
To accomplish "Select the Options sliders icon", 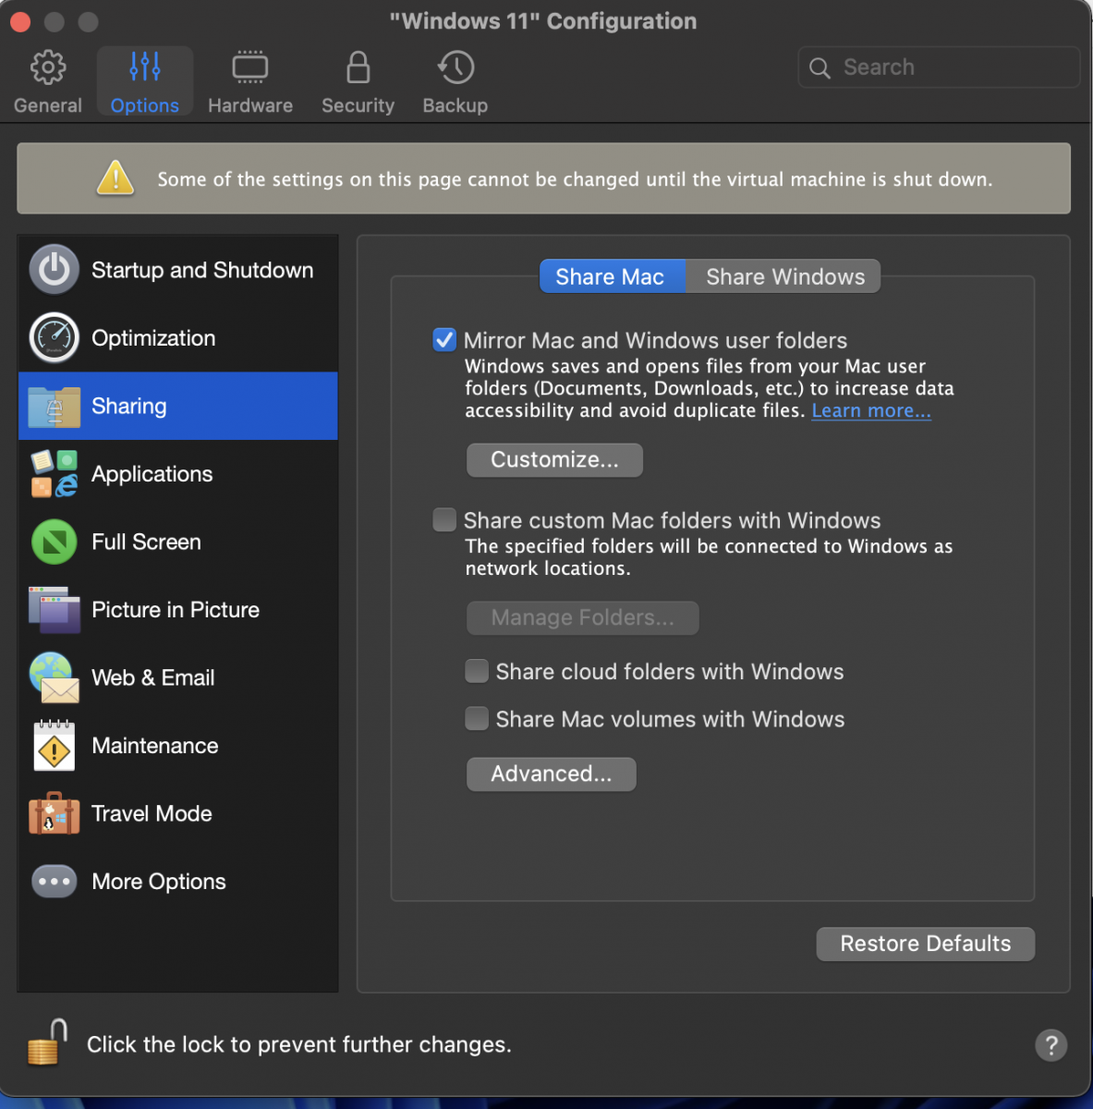I will (x=145, y=67).
